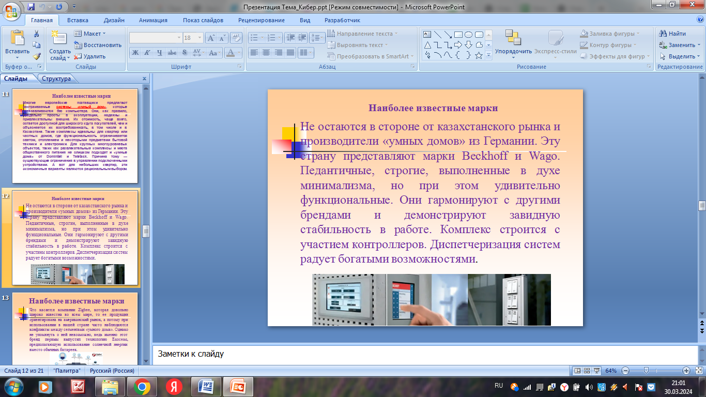Toggle italic (К) formatting
Viewport: 706px width, 397px height.
click(147, 53)
